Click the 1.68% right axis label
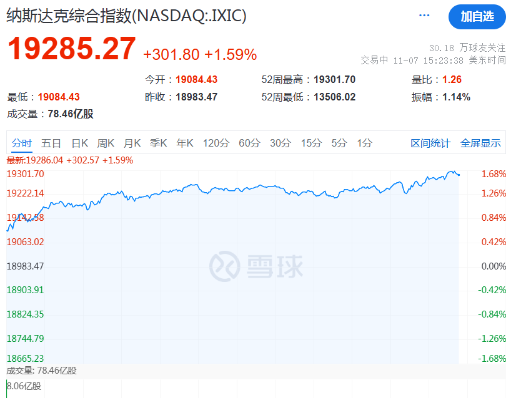Screen dimensions: 526x398 [x=494, y=174]
